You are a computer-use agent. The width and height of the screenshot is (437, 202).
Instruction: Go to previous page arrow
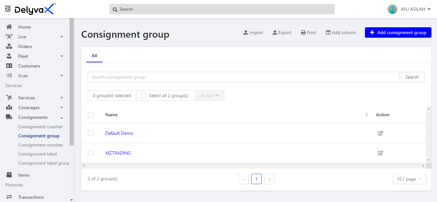pos(243,179)
